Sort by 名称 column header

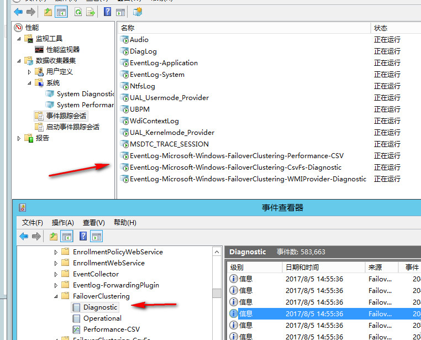[x=244, y=28]
